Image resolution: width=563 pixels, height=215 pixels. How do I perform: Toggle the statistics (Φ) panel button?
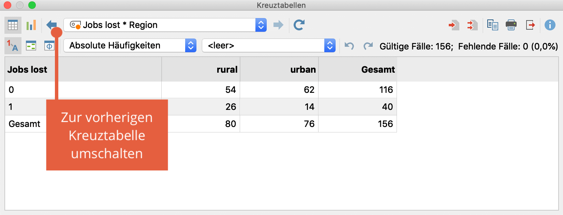(x=49, y=46)
